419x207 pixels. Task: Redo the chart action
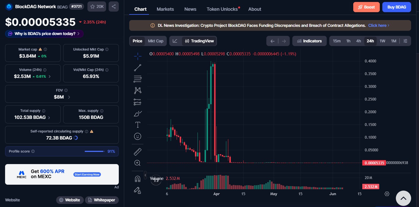[x=284, y=41]
